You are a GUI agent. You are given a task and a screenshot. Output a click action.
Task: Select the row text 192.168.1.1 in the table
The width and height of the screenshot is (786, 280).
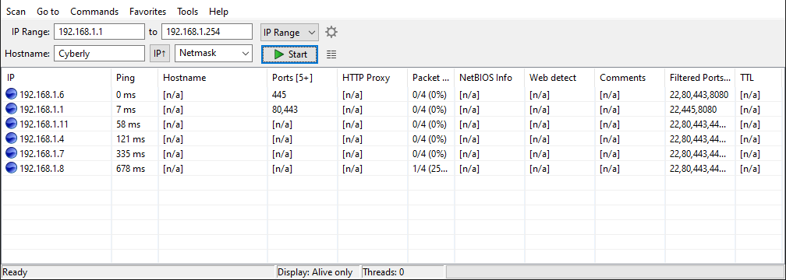tap(42, 109)
